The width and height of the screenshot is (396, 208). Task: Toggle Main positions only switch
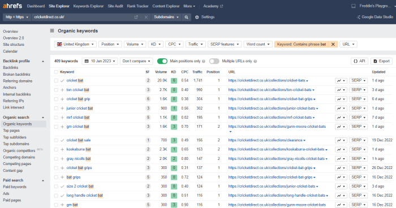click(162, 61)
